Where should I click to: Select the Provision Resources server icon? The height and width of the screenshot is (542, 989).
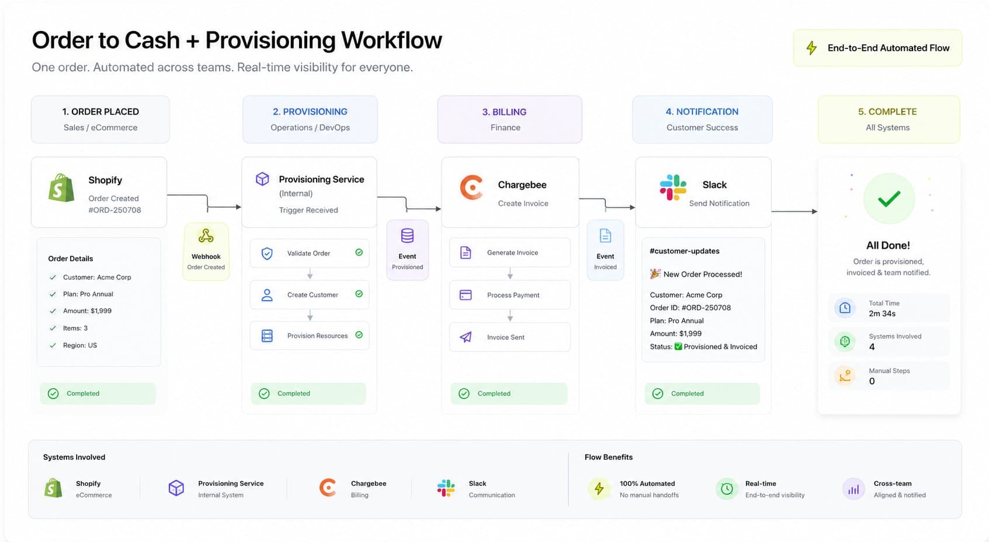pos(267,336)
